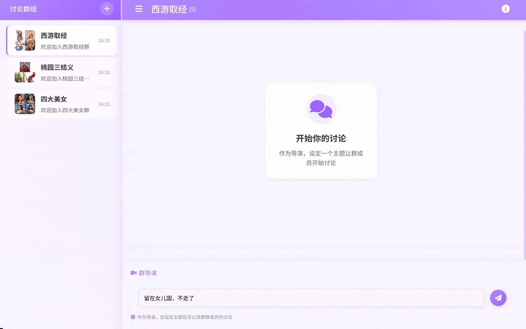
Task: Click the 讨论群组 sidebar heading
Action: [23, 9]
